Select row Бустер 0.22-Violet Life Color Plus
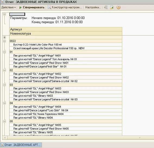The width and height of the screenshot is (154, 148). click(66, 45)
